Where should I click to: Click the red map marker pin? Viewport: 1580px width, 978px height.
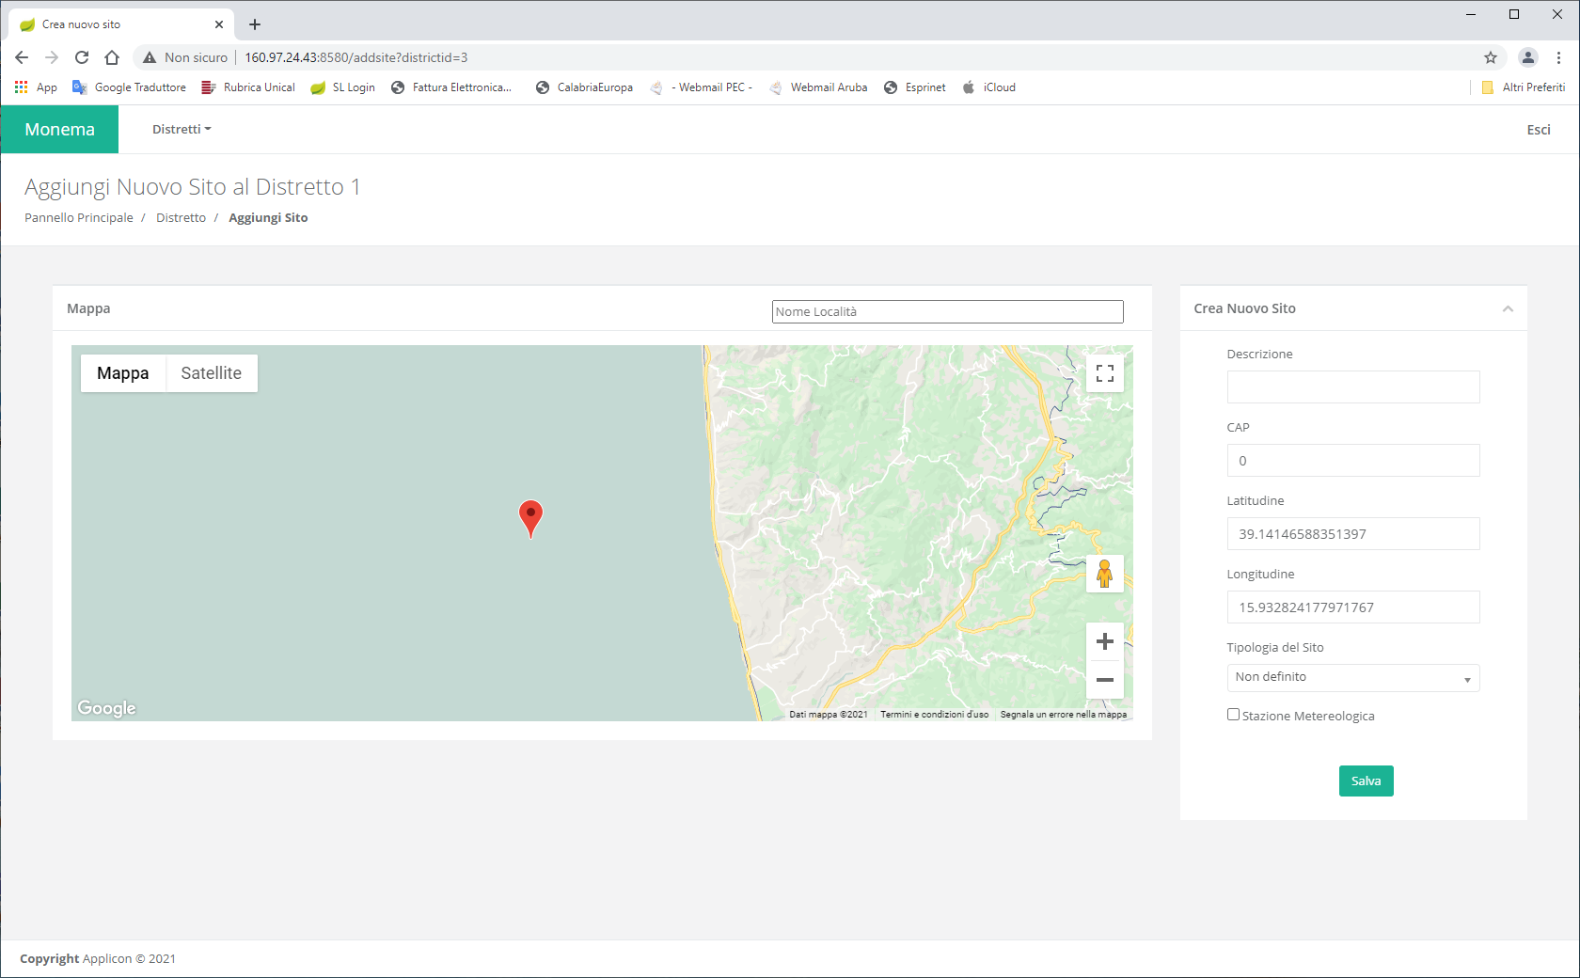click(x=530, y=515)
